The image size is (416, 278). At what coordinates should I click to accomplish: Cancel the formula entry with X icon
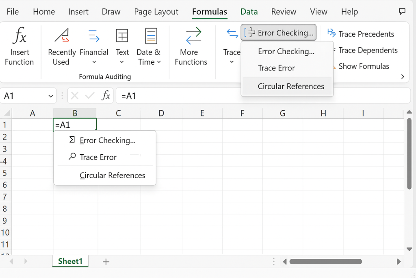[x=74, y=96]
